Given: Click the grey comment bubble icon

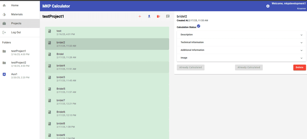Looking at the screenshot, I should 168,16.
